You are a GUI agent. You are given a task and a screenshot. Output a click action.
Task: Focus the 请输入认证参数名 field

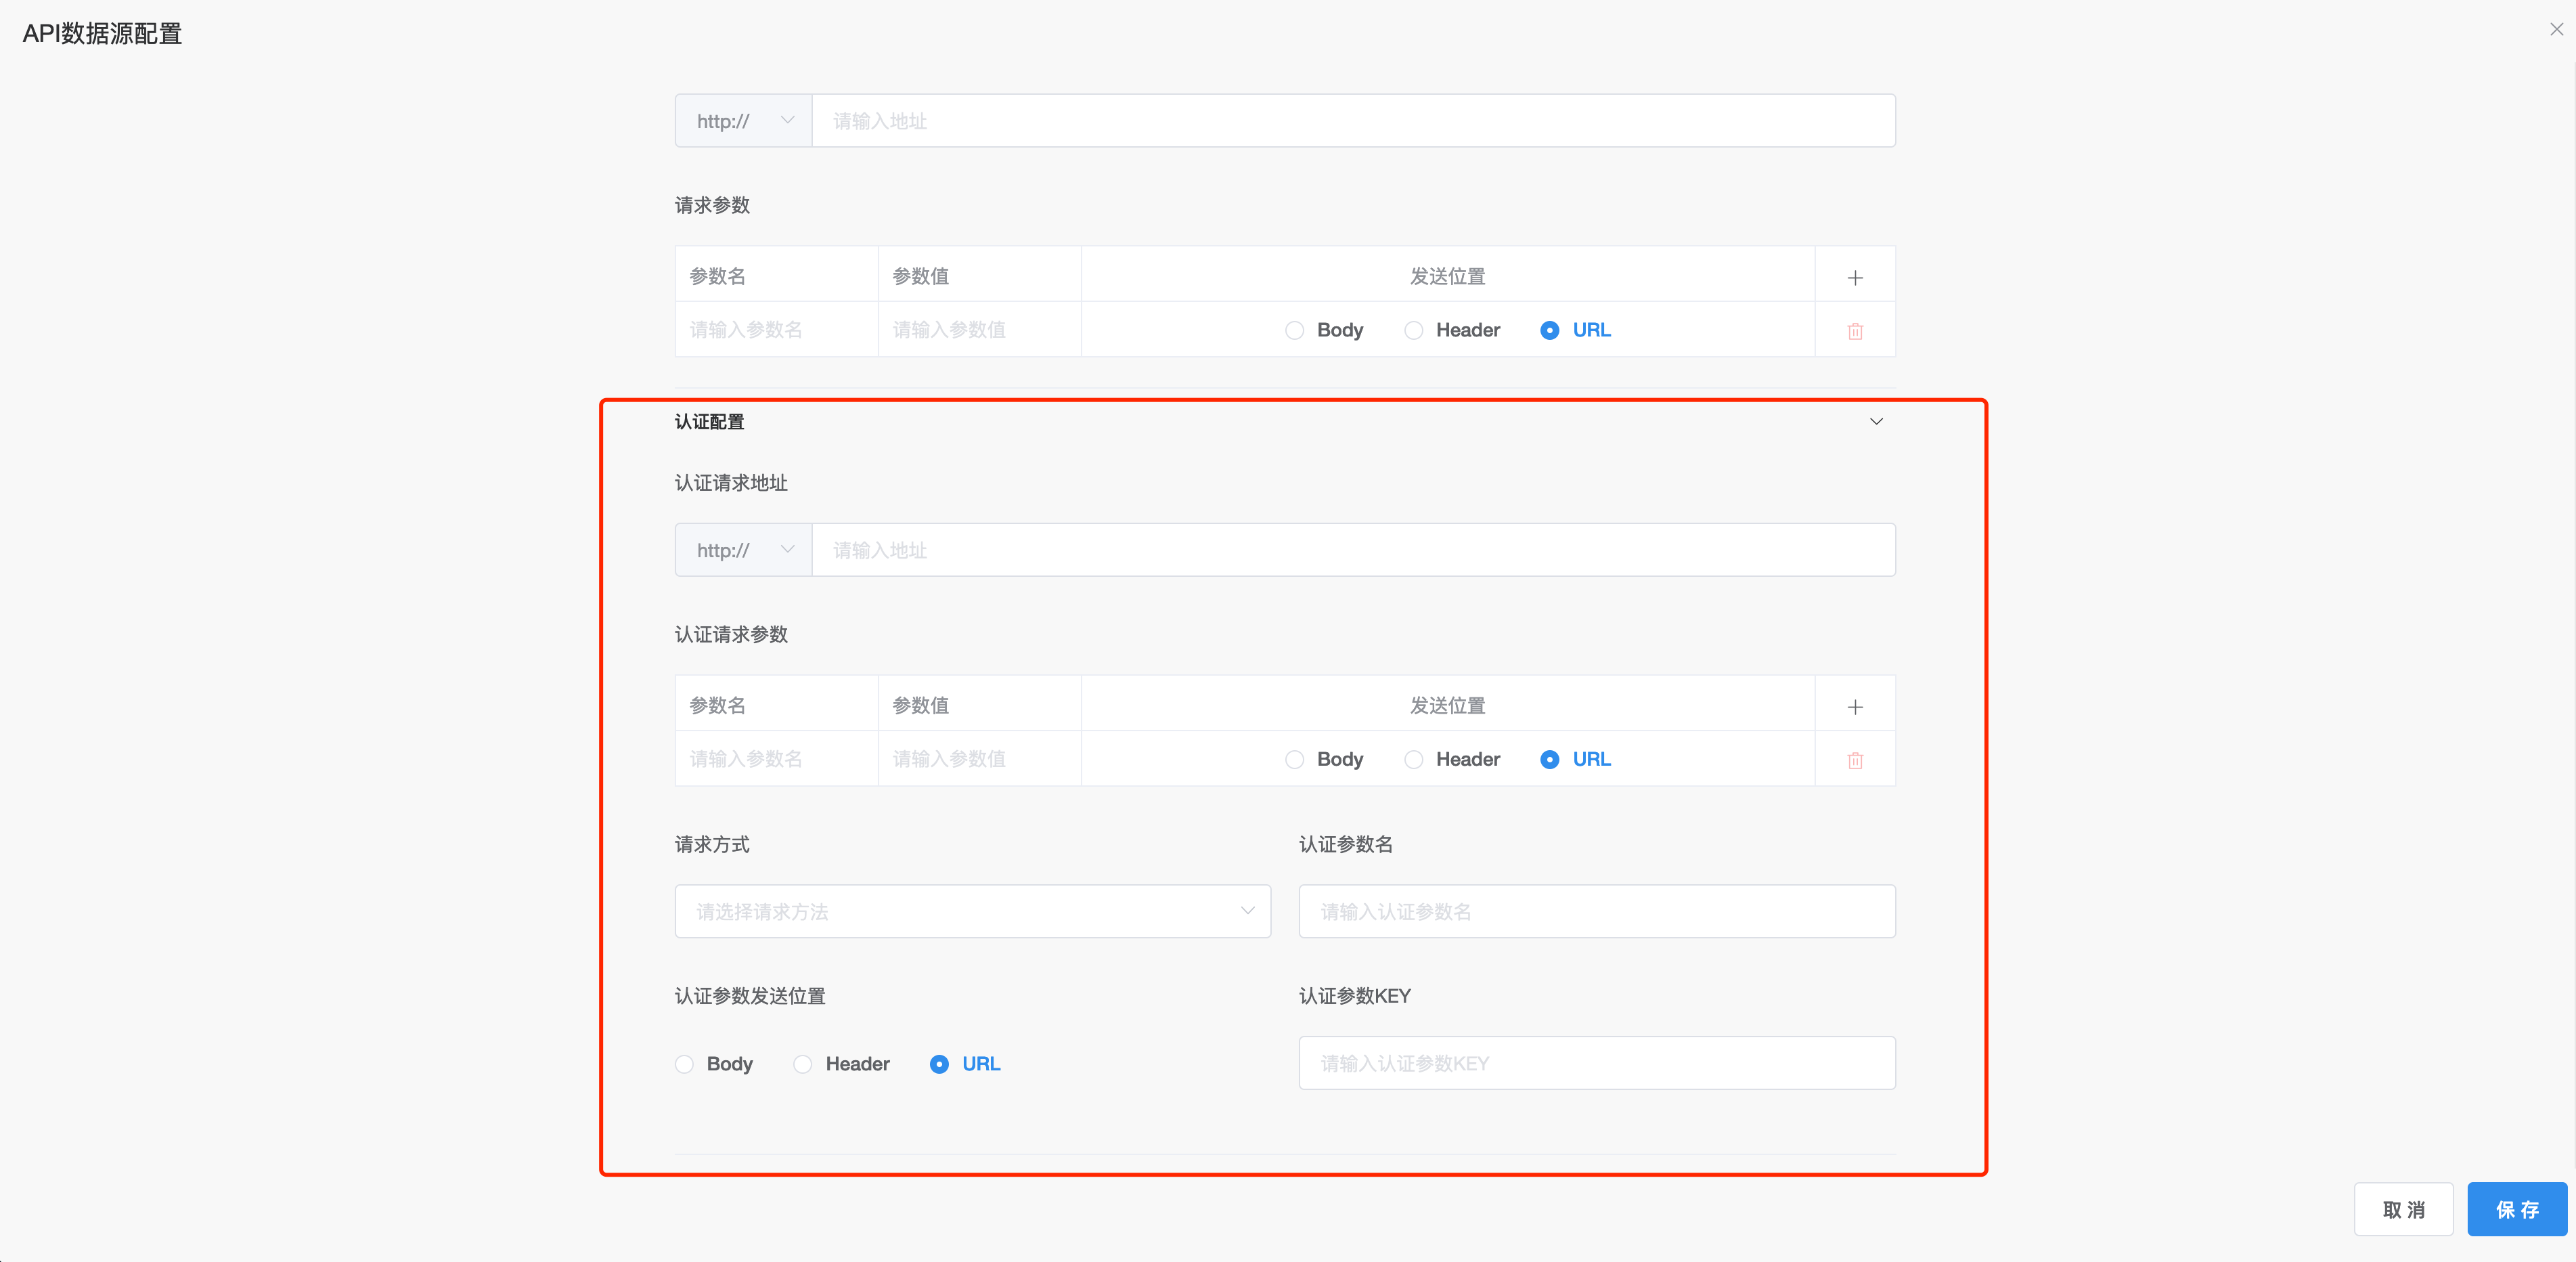tap(1597, 911)
